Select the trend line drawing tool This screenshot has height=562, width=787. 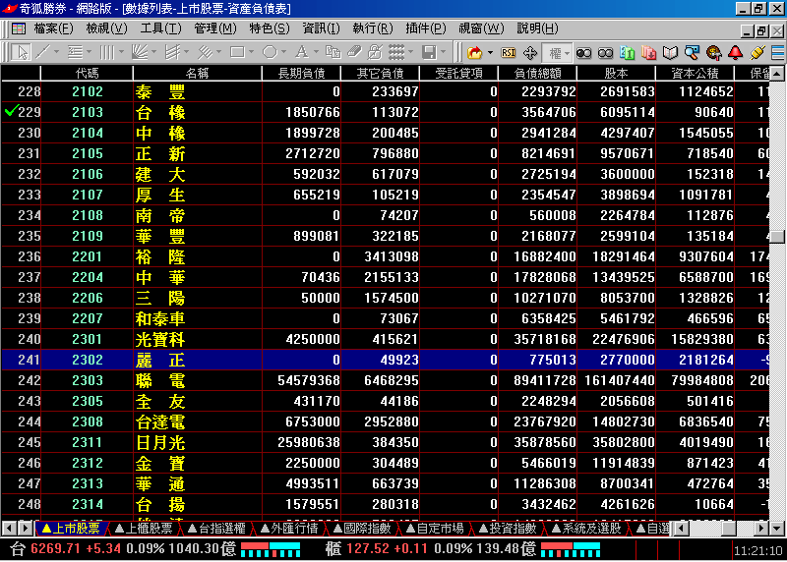43,52
